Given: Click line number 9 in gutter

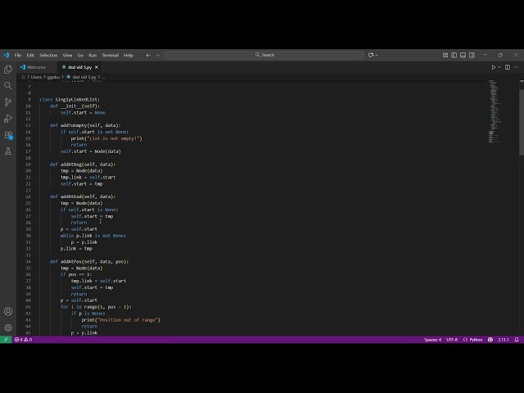Looking at the screenshot, I should (x=29, y=99).
